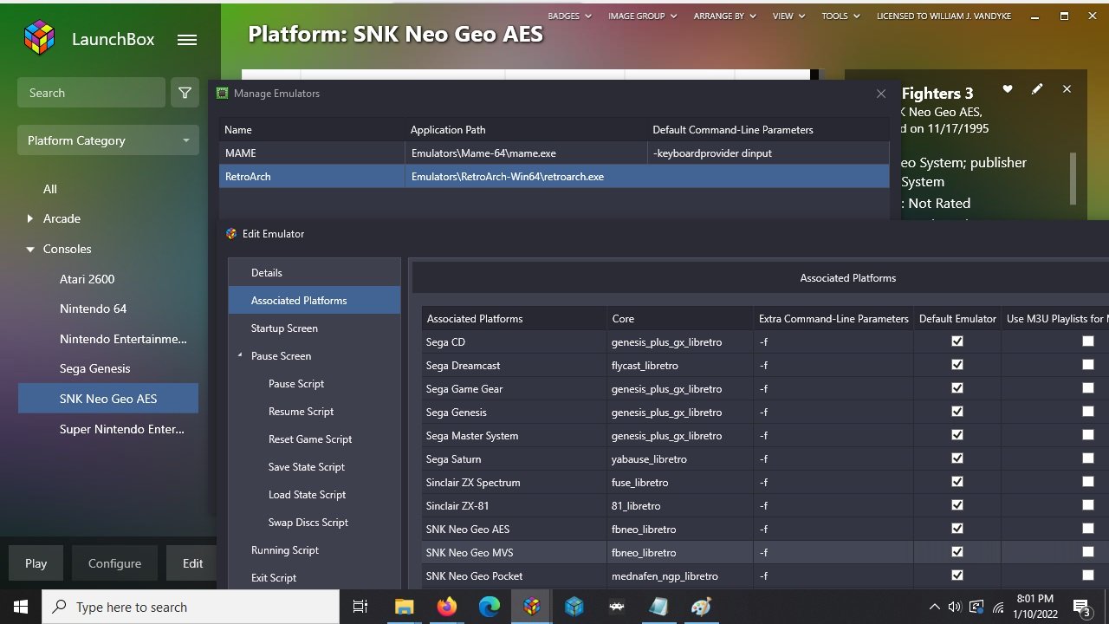Open the Badges dropdown menu

pyautogui.click(x=569, y=16)
